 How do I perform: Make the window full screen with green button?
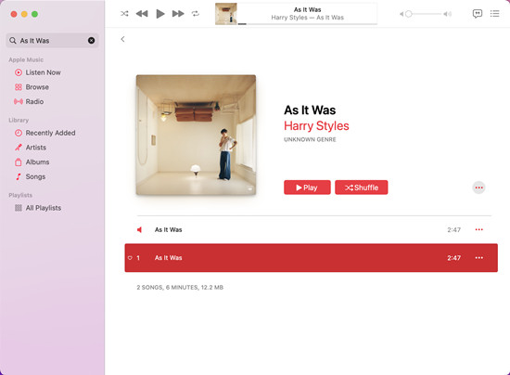(34, 14)
